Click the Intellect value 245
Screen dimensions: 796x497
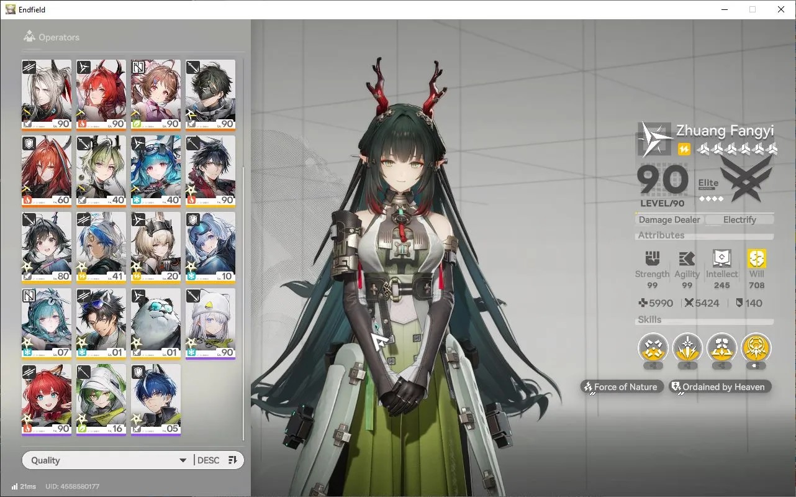[721, 286]
